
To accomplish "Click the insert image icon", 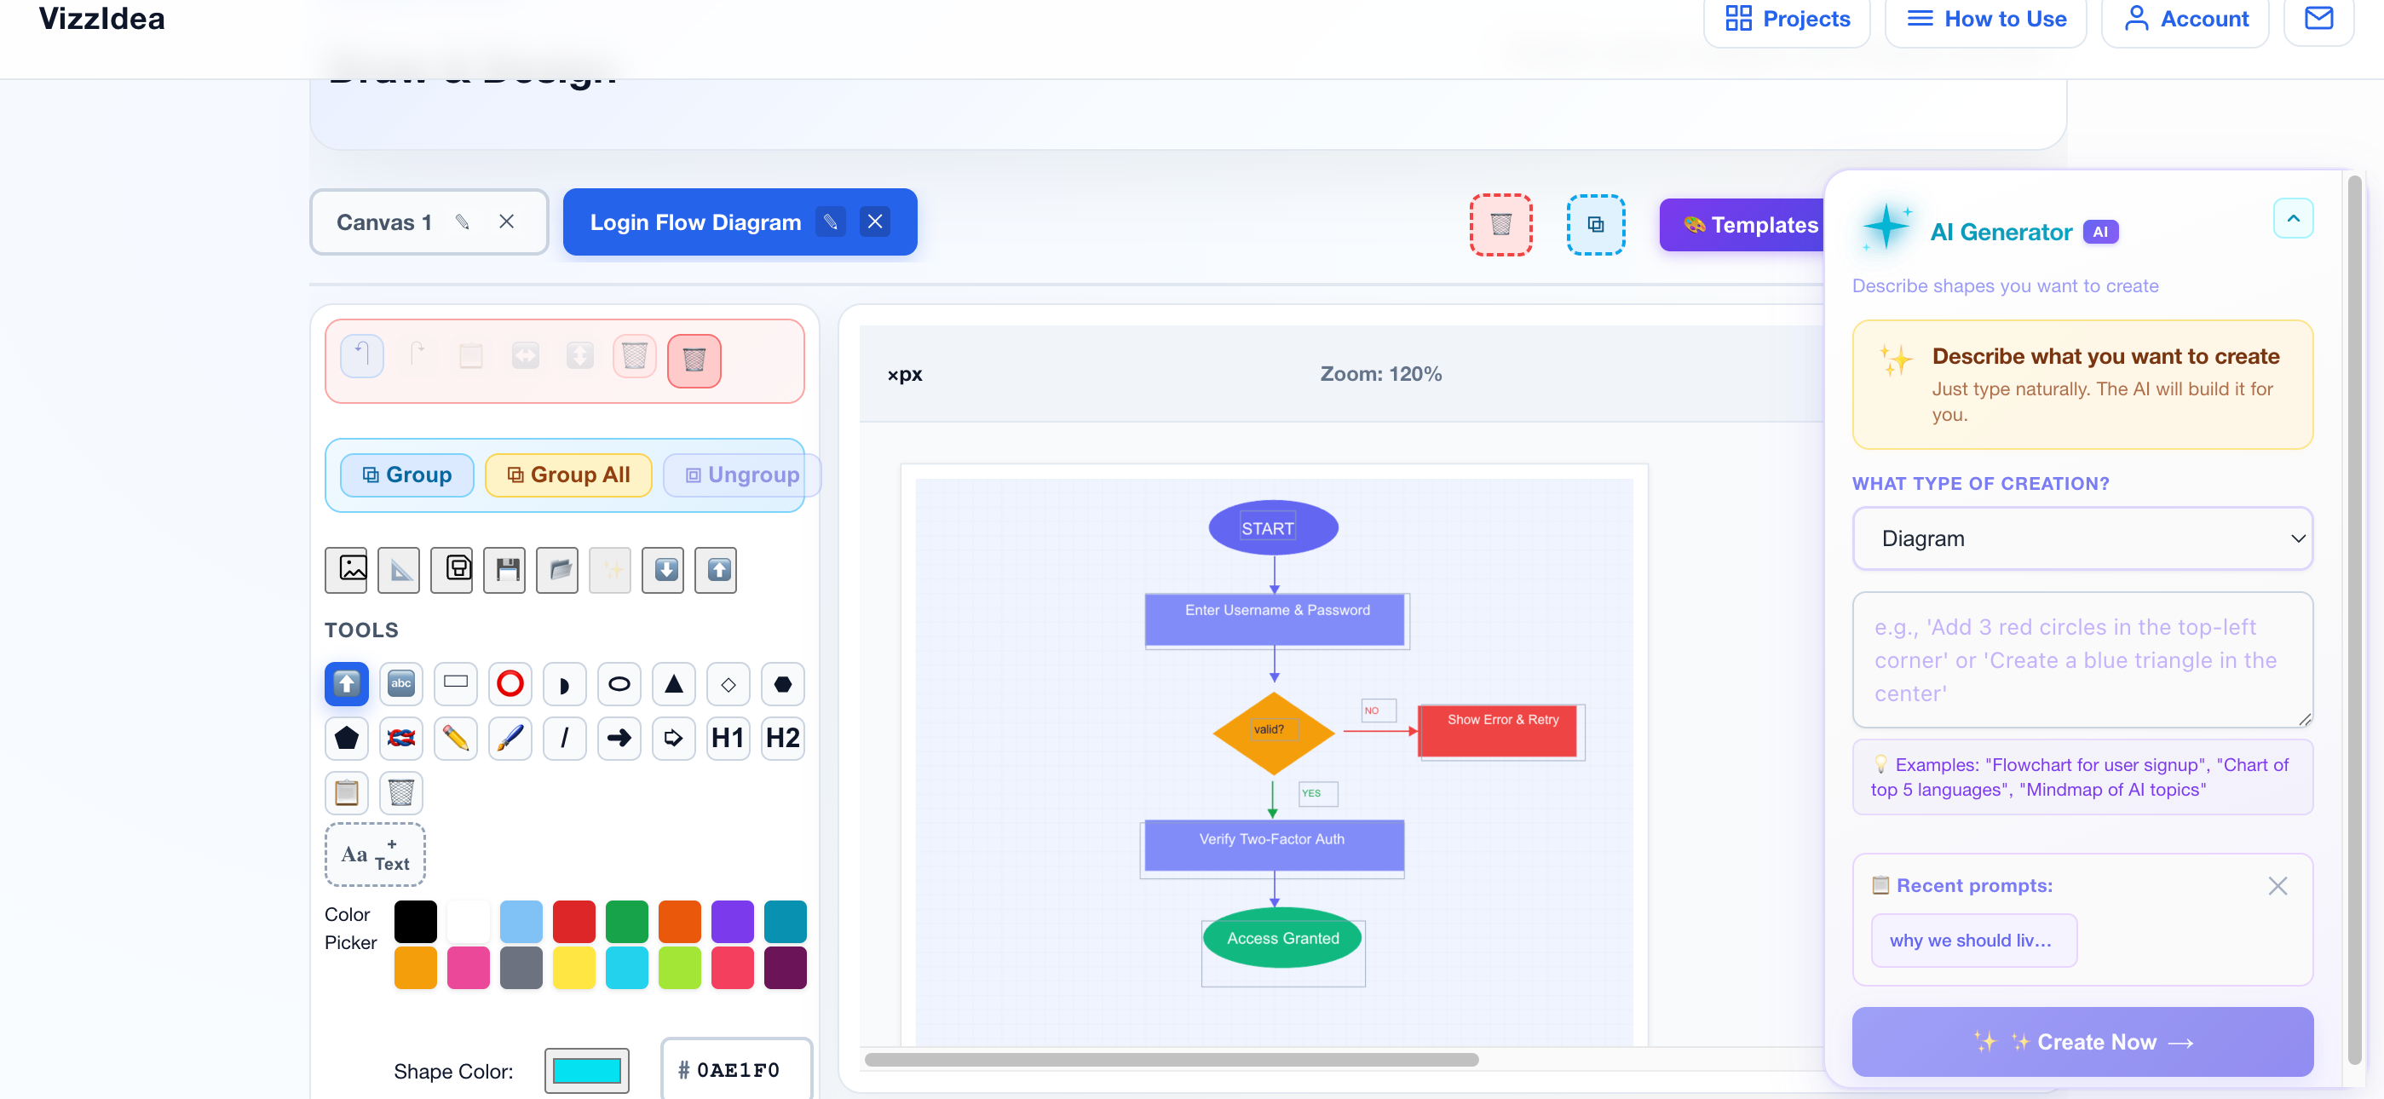I will [347, 568].
